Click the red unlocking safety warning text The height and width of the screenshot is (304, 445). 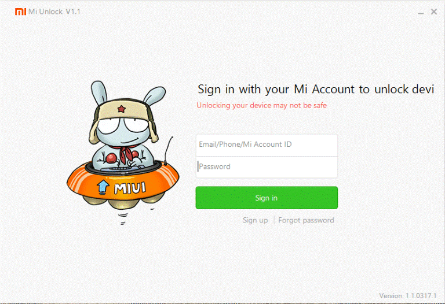(261, 105)
